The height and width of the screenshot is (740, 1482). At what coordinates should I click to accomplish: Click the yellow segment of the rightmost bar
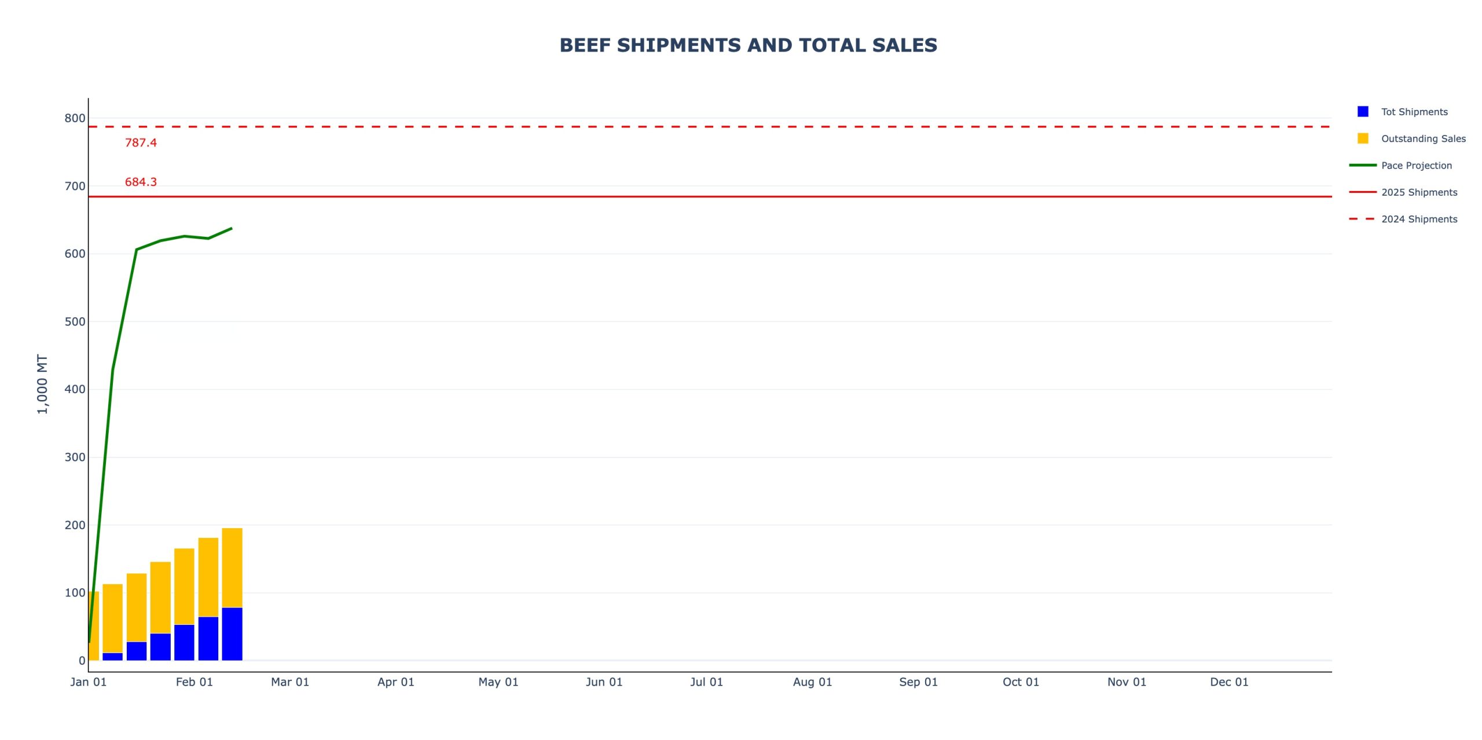(232, 567)
